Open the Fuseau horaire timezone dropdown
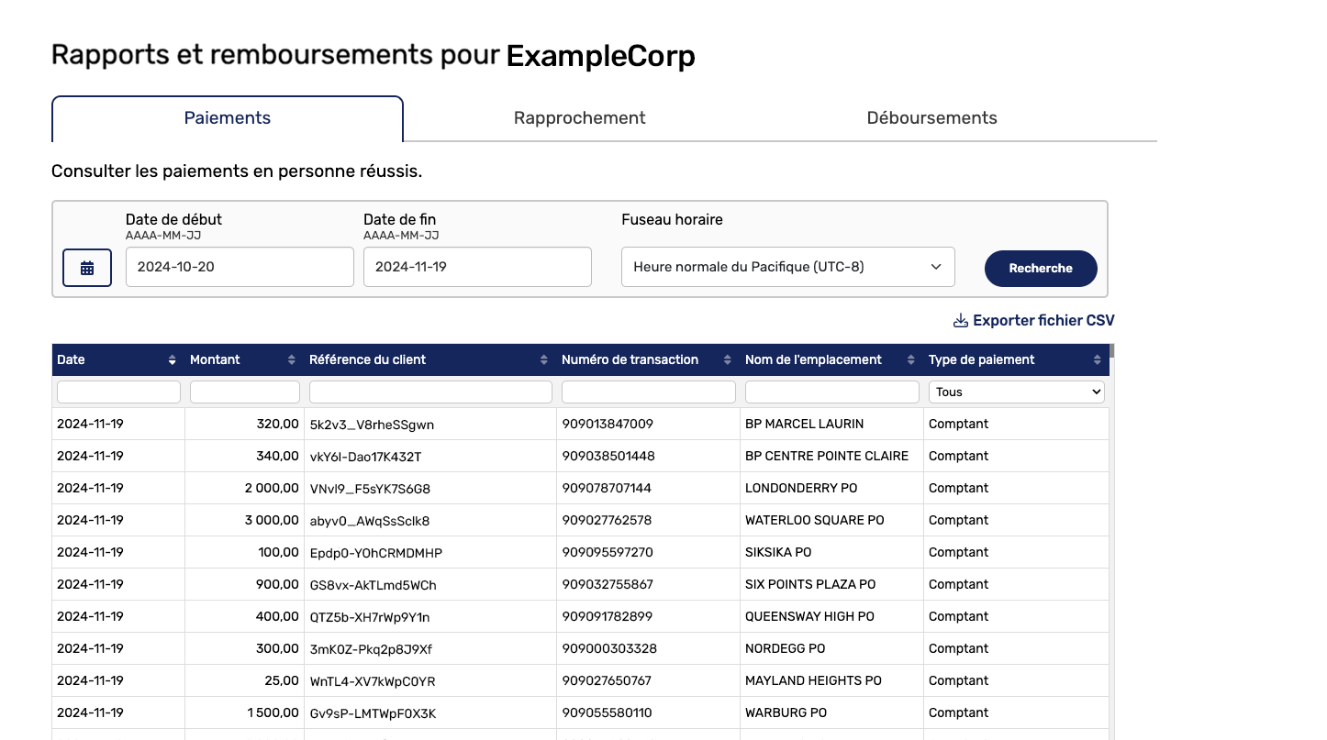The height and width of the screenshot is (740, 1327). [788, 267]
